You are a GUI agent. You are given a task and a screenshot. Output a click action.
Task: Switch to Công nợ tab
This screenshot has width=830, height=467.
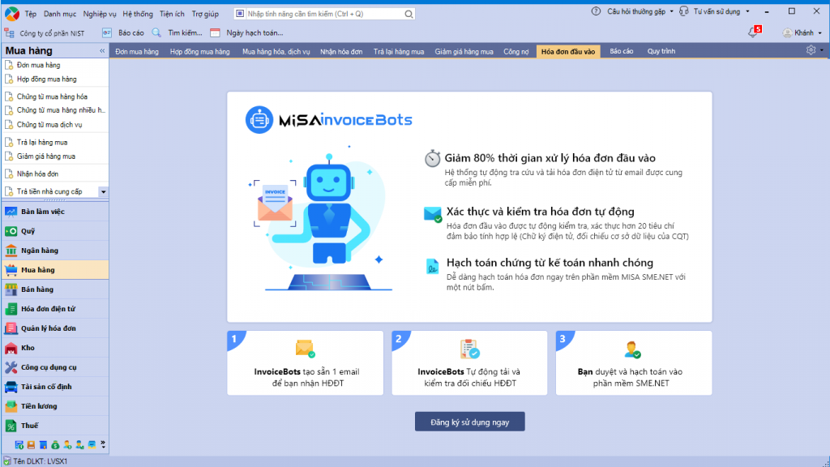tap(516, 51)
